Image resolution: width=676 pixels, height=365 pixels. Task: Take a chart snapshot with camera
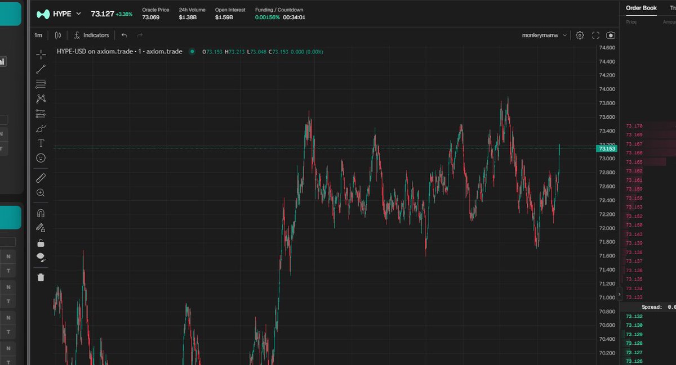[611, 35]
